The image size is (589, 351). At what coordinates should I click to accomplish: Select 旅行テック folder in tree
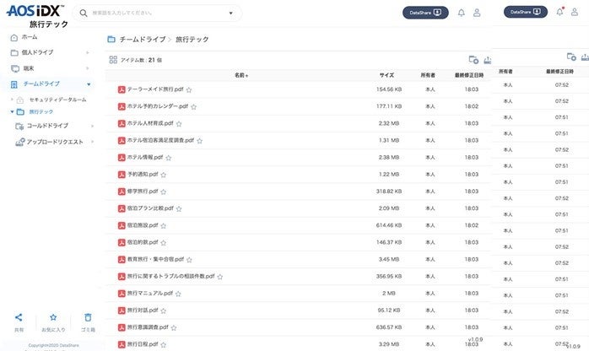tap(41, 112)
